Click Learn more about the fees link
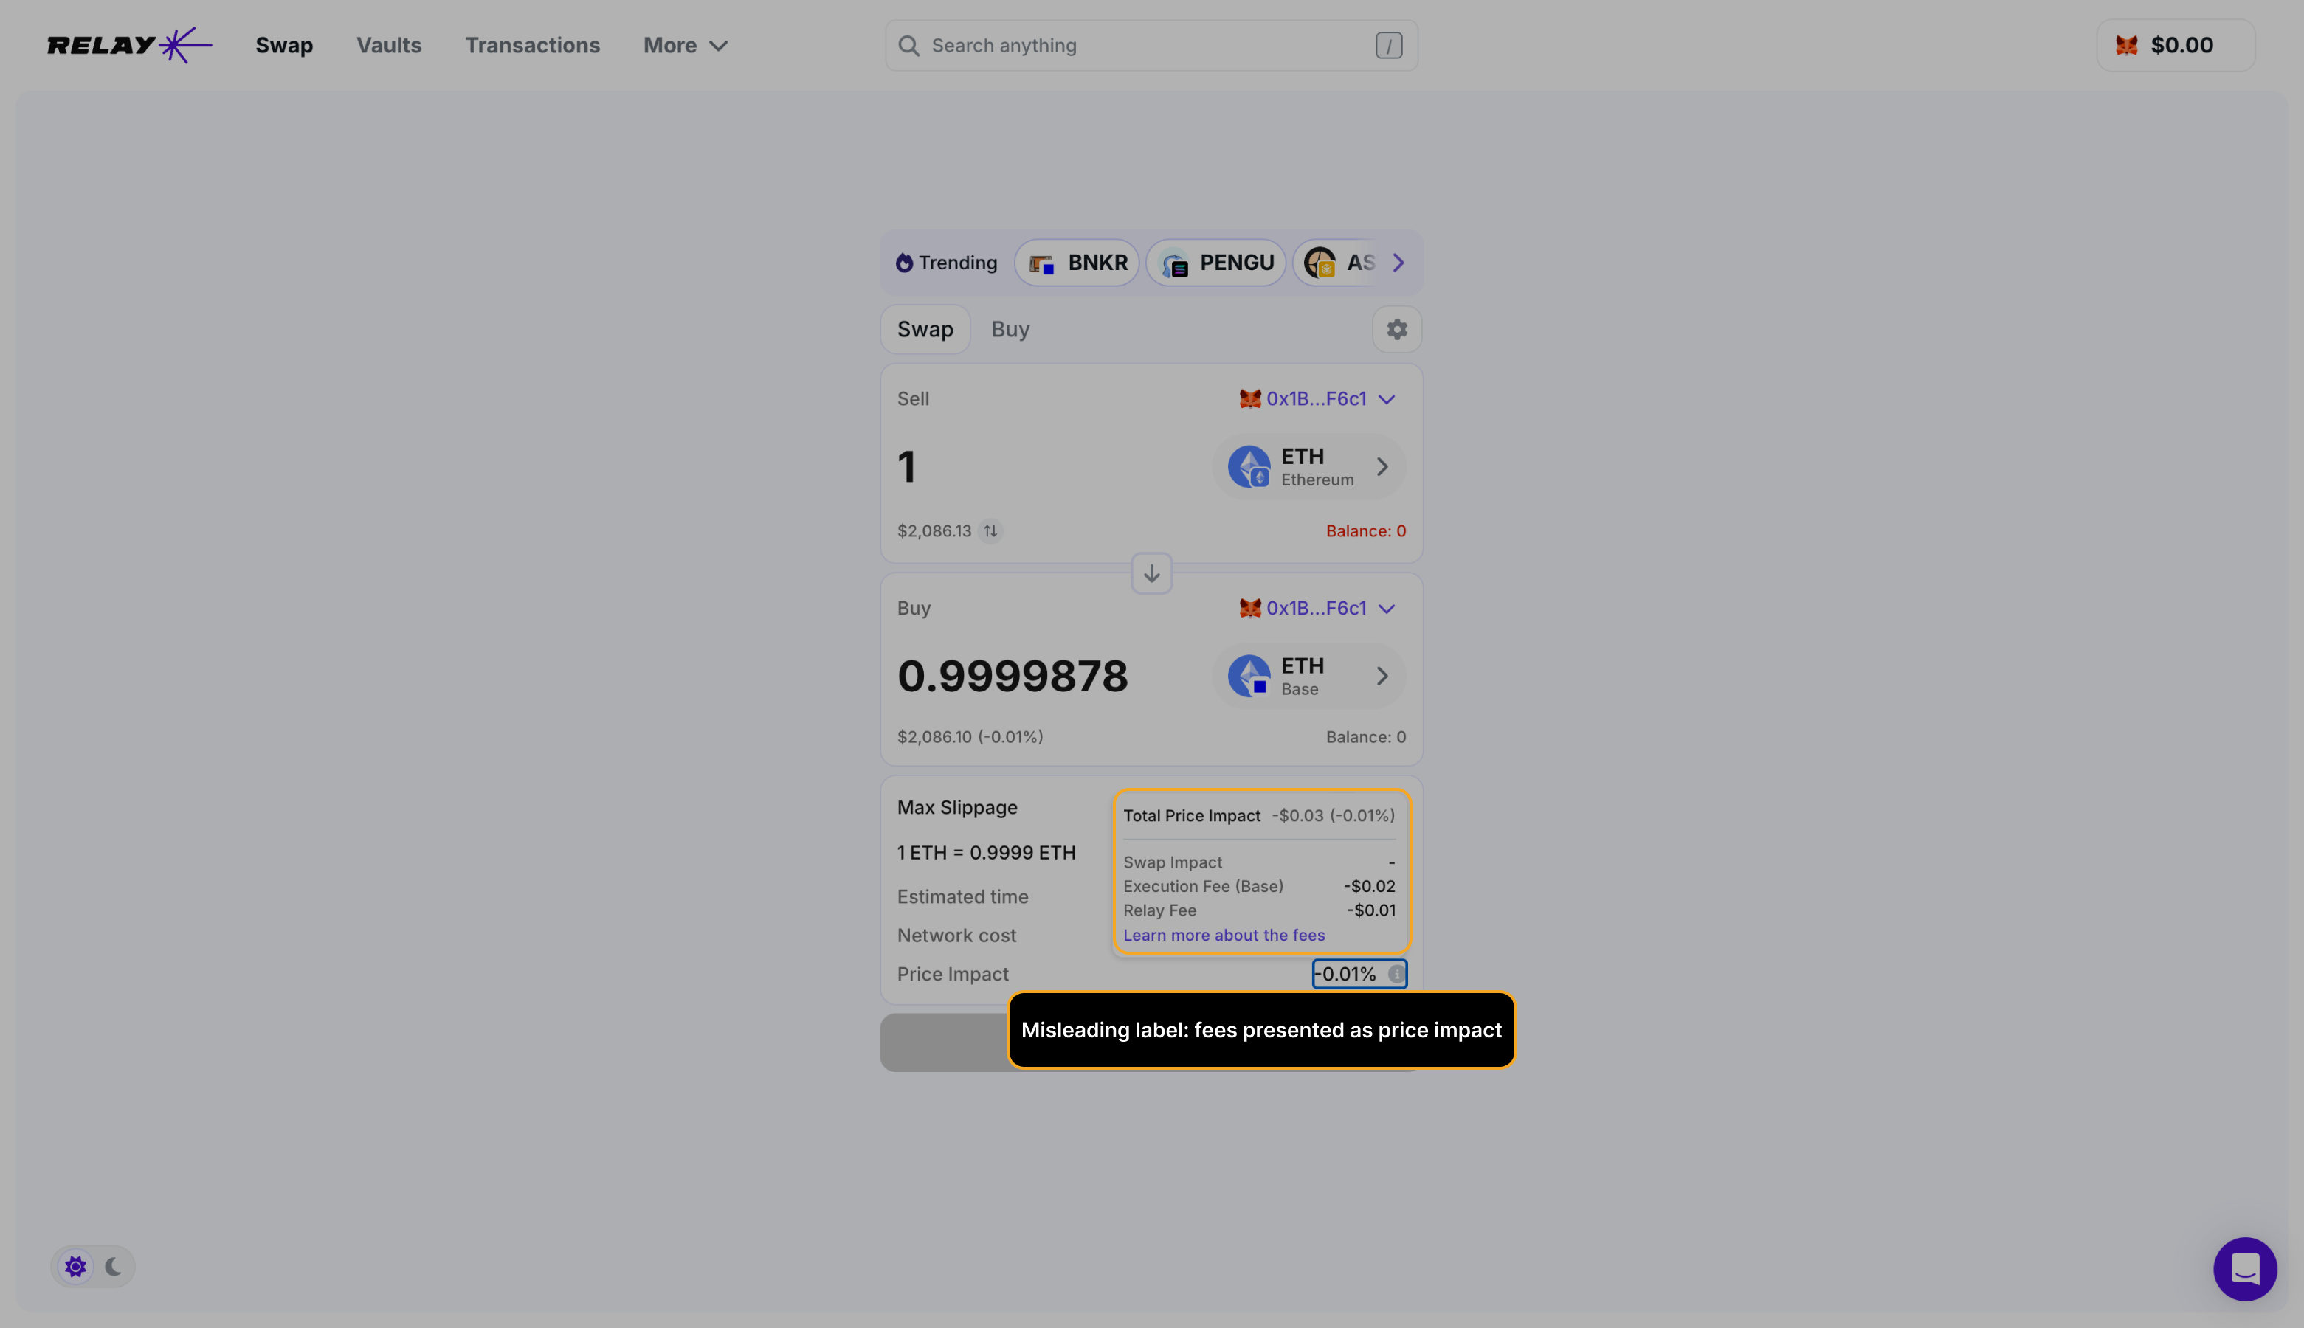2304x1328 pixels. 1223,935
